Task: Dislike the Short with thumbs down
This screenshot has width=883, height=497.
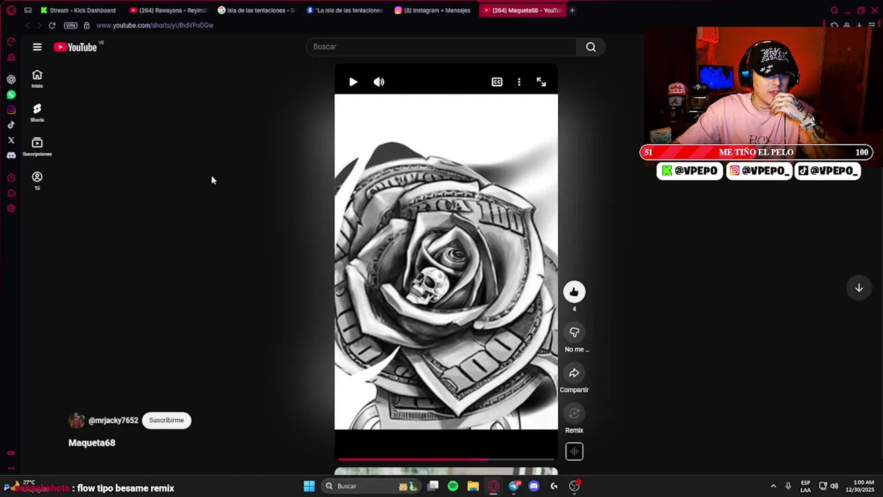Action: [574, 333]
